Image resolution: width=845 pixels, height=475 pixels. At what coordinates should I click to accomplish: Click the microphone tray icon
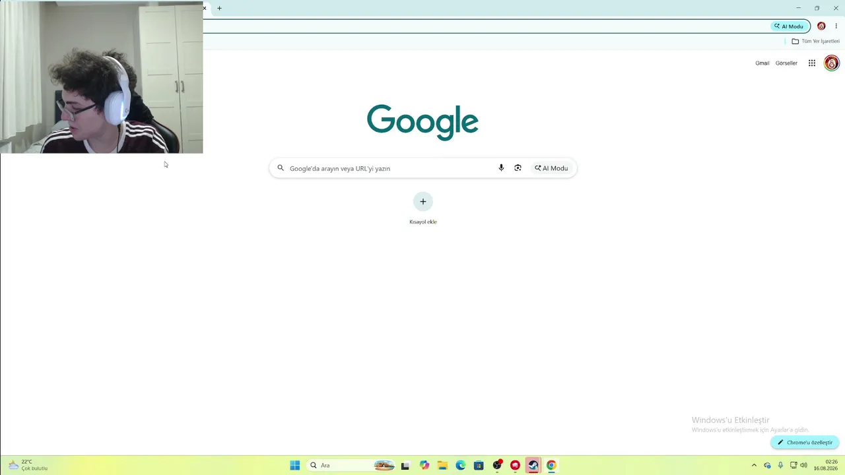pyautogui.click(x=780, y=465)
